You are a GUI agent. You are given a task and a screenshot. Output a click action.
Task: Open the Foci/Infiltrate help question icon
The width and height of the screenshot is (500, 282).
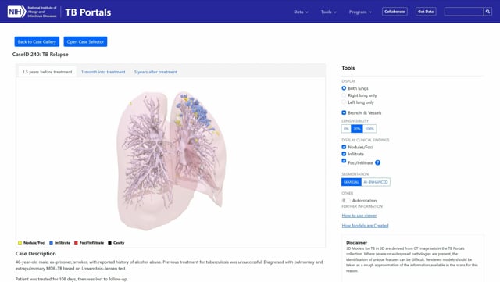(377, 162)
